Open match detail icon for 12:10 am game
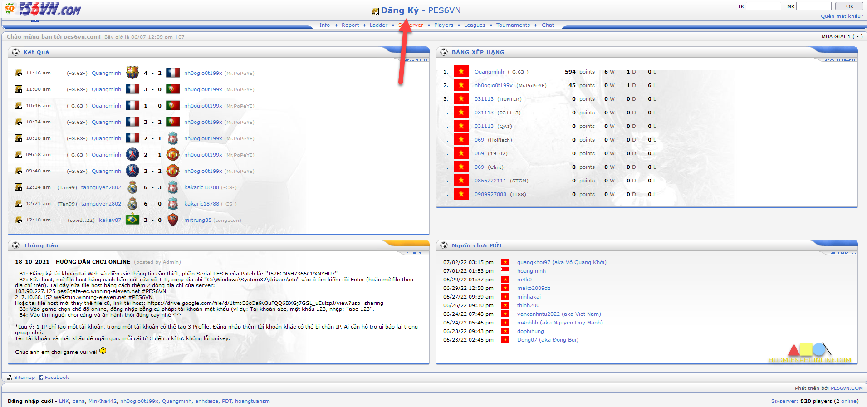 (19, 220)
